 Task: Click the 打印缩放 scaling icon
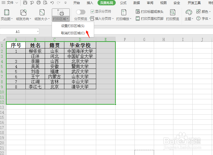point(124,13)
